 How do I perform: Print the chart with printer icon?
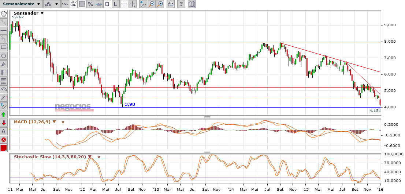tap(171, 4)
